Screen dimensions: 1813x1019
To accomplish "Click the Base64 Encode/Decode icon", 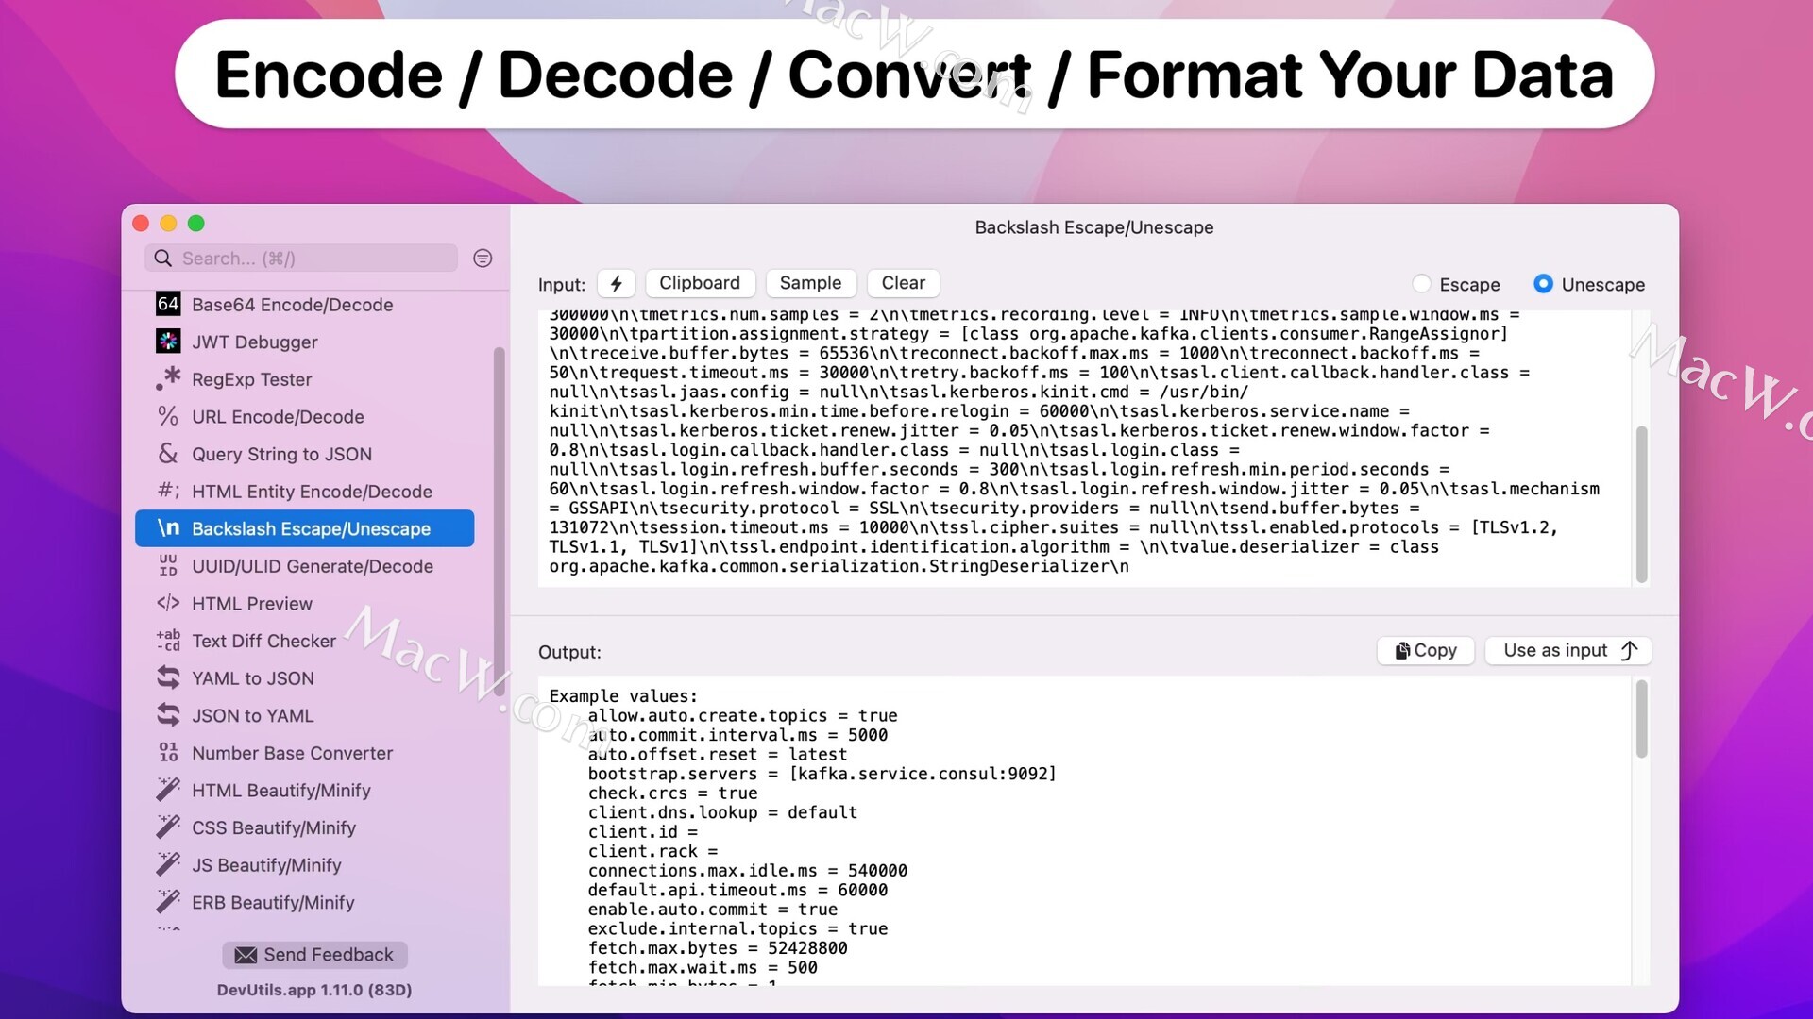I will click(168, 304).
